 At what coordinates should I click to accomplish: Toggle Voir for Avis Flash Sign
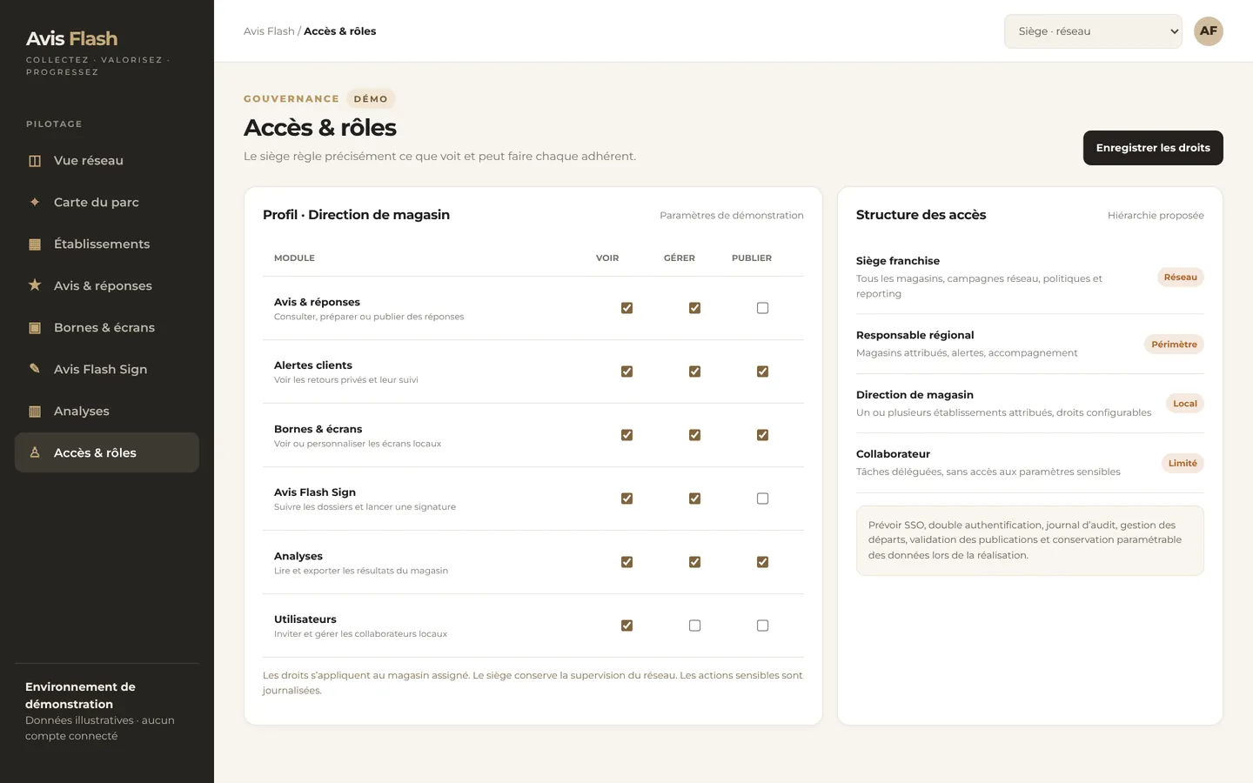626,499
